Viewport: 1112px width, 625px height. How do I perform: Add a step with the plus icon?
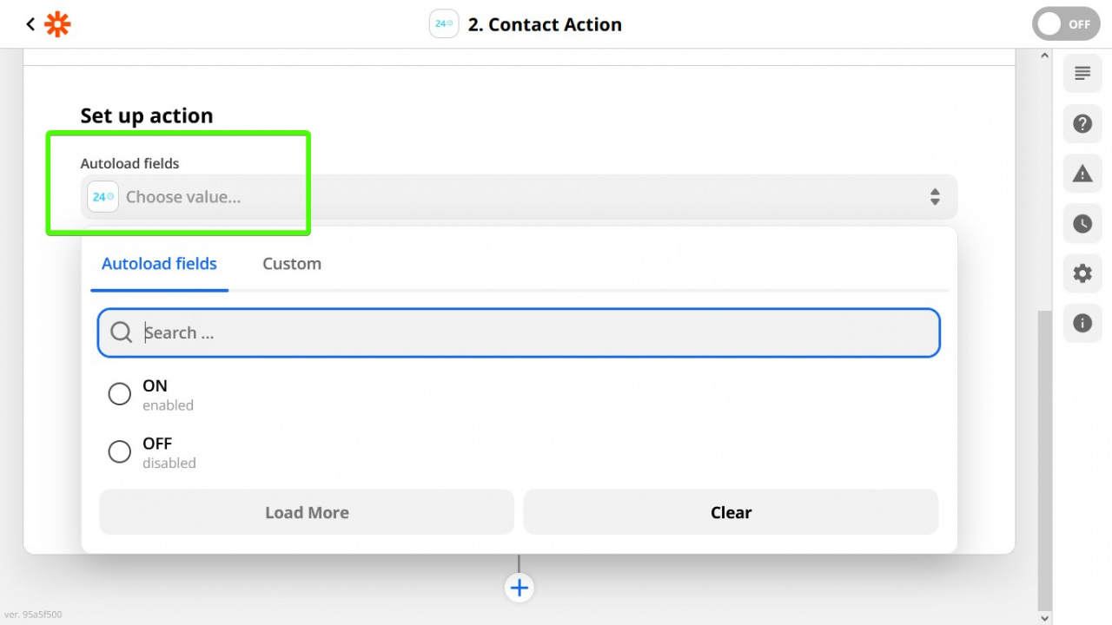519,588
